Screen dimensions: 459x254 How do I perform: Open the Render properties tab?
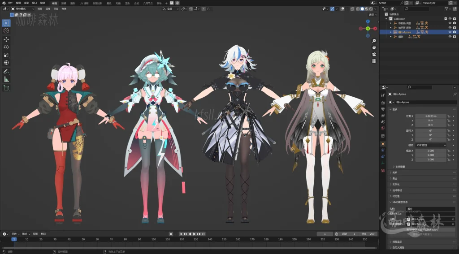point(383,103)
